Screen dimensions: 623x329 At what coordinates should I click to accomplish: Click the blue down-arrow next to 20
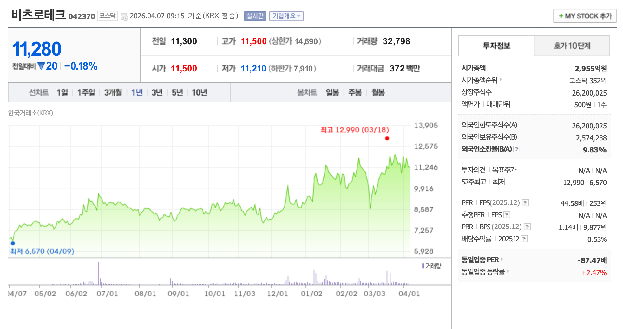point(41,66)
